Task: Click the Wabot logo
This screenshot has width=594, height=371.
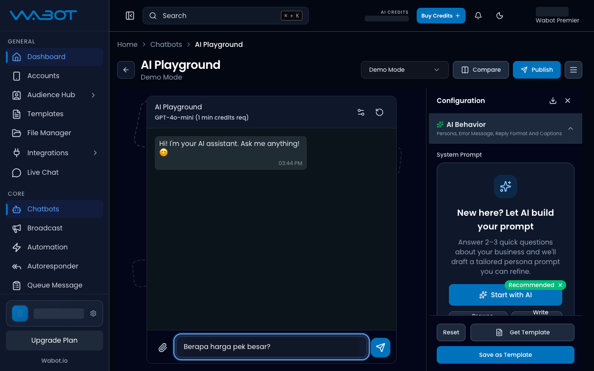Action: point(43,15)
